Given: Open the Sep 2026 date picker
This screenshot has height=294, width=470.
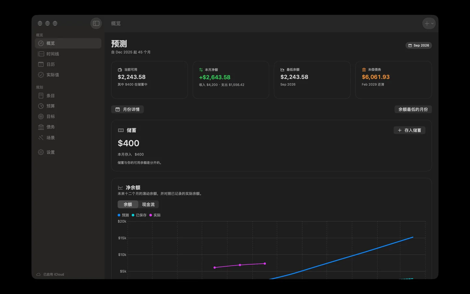Looking at the screenshot, I should click(x=419, y=45).
